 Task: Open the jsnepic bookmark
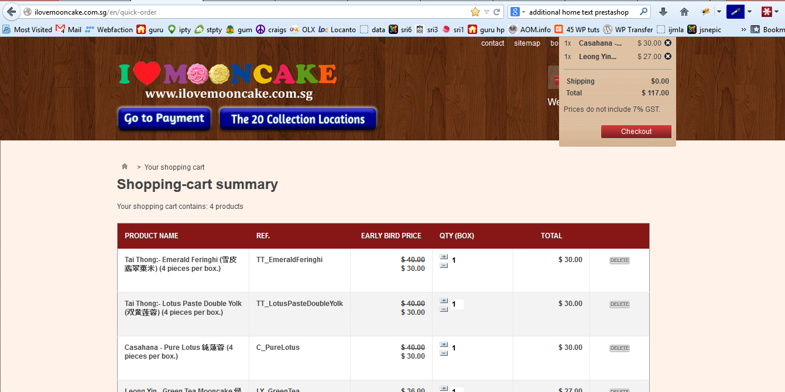[x=704, y=29]
